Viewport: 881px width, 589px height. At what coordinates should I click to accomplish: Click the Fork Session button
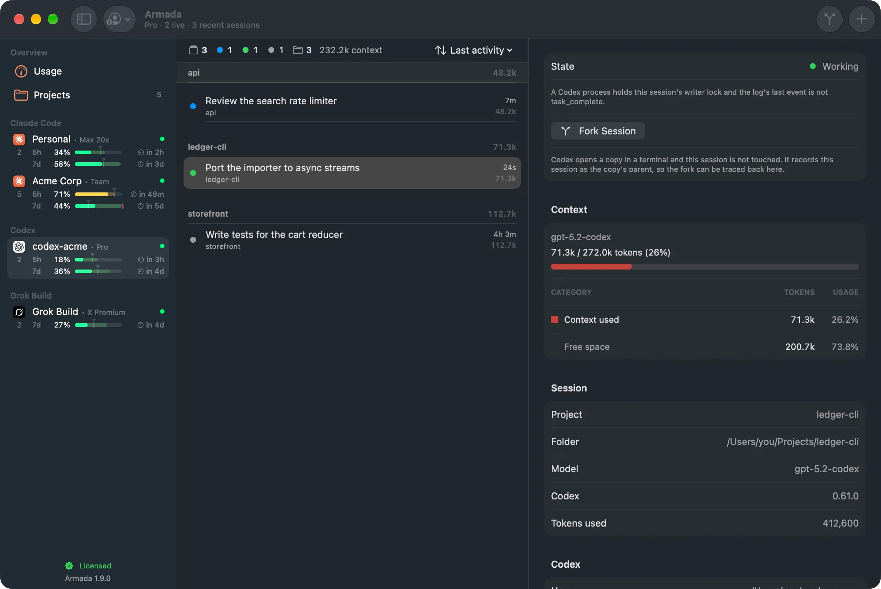[x=598, y=131]
